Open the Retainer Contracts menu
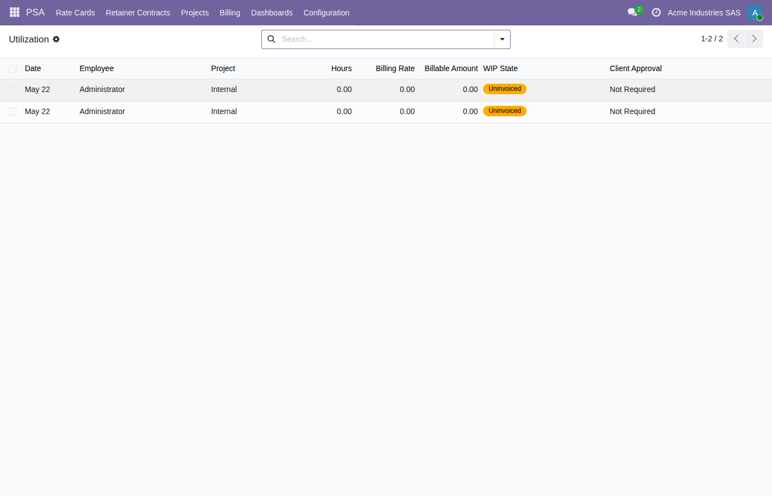 click(x=138, y=13)
